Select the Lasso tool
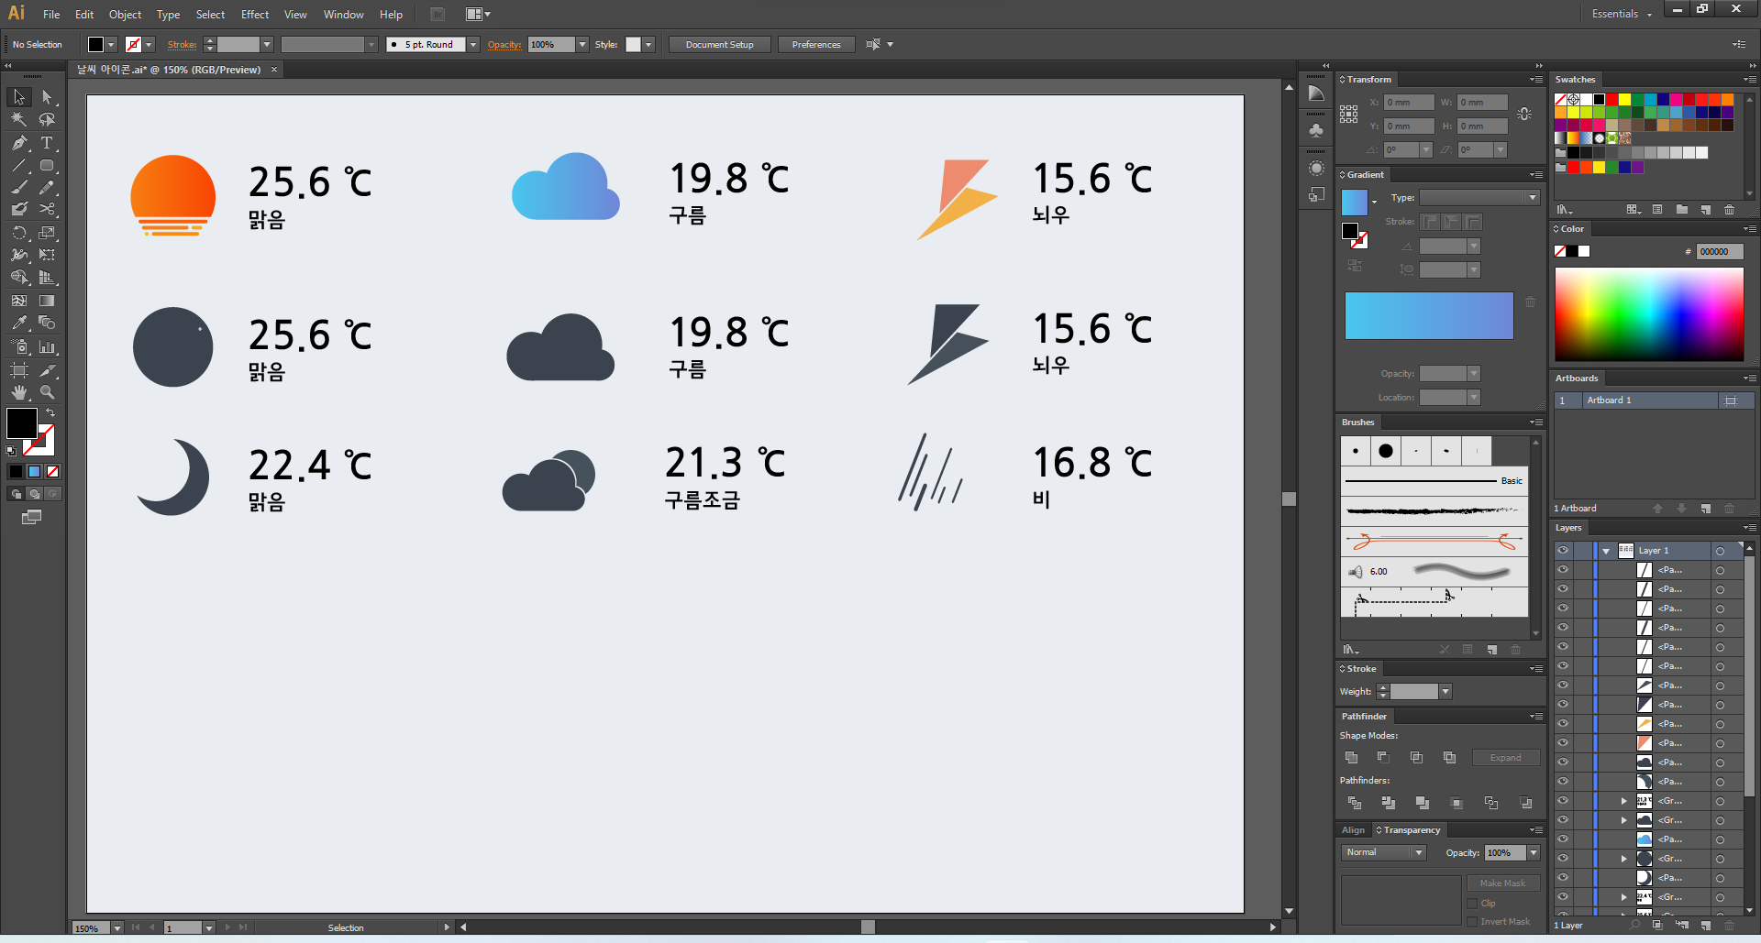 [x=47, y=119]
